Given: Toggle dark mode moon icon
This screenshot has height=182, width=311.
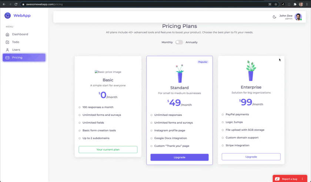Looking at the screenshot, I should pyautogui.click(x=274, y=17).
